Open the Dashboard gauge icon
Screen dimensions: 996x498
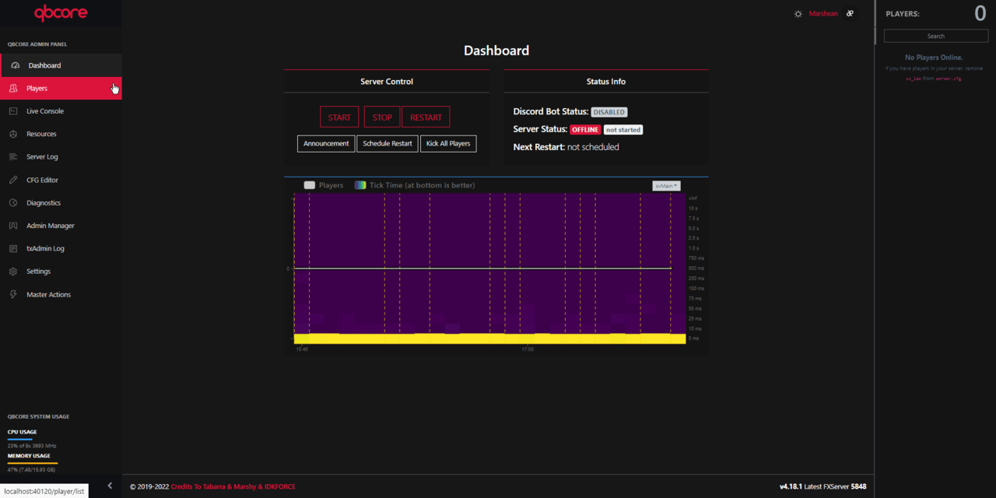click(x=16, y=65)
